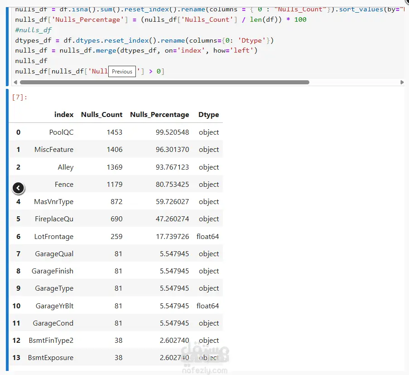Image resolution: width=409 pixels, height=375 pixels.
Task: Click the 'Nulls_Percentage' column header
Action: [159, 115]
